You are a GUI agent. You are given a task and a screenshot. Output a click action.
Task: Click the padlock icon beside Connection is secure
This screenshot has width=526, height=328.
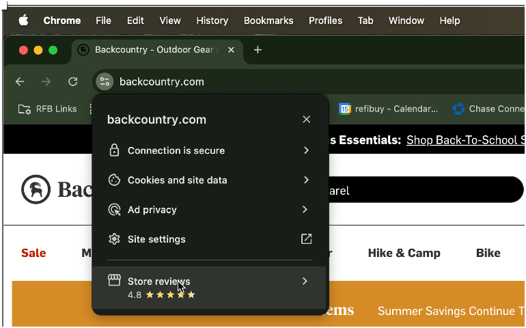(114, 150)
